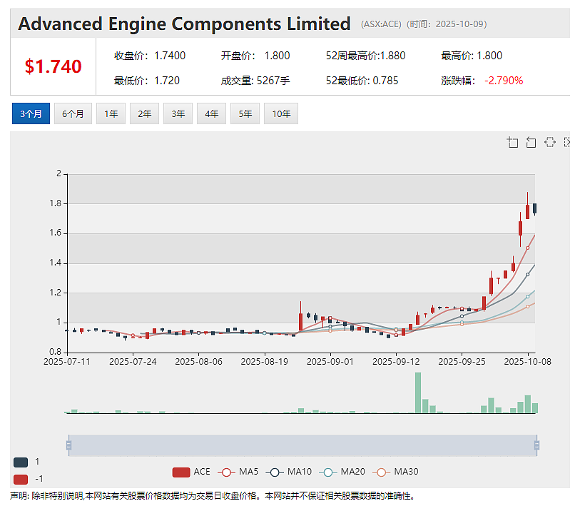Click the x-axis label 2025-10-08
Viewport: 580px width, 511px height.
[x=527, y=362]
